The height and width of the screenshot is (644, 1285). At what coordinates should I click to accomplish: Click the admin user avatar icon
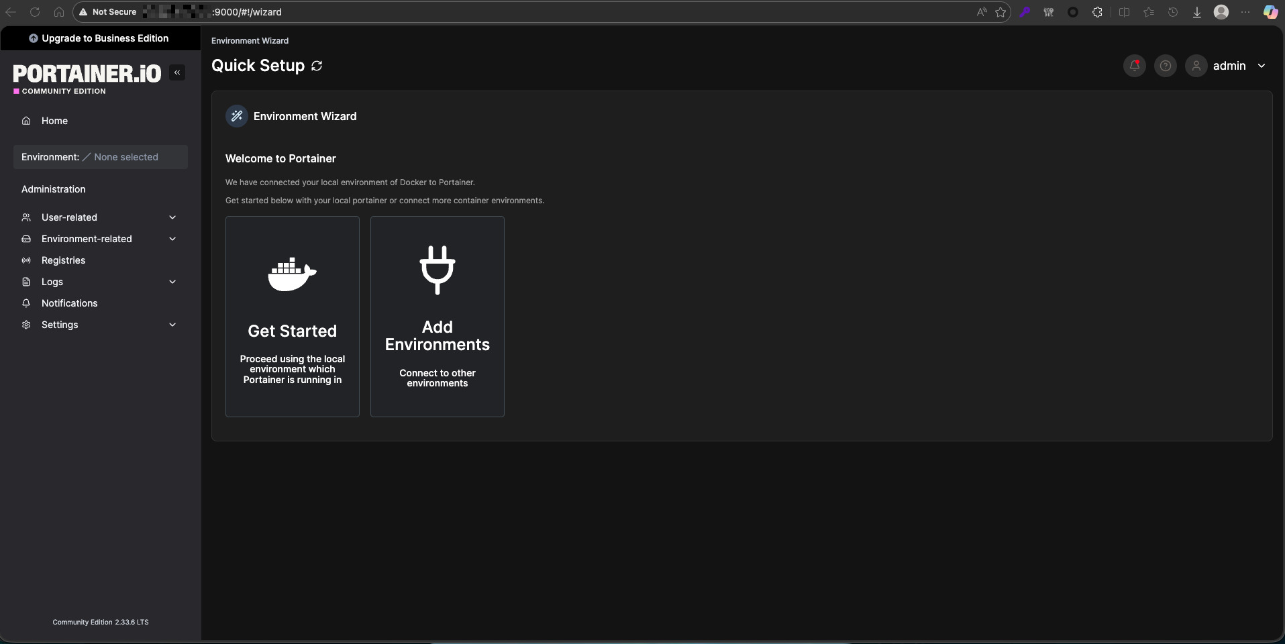click(1196, 66)
